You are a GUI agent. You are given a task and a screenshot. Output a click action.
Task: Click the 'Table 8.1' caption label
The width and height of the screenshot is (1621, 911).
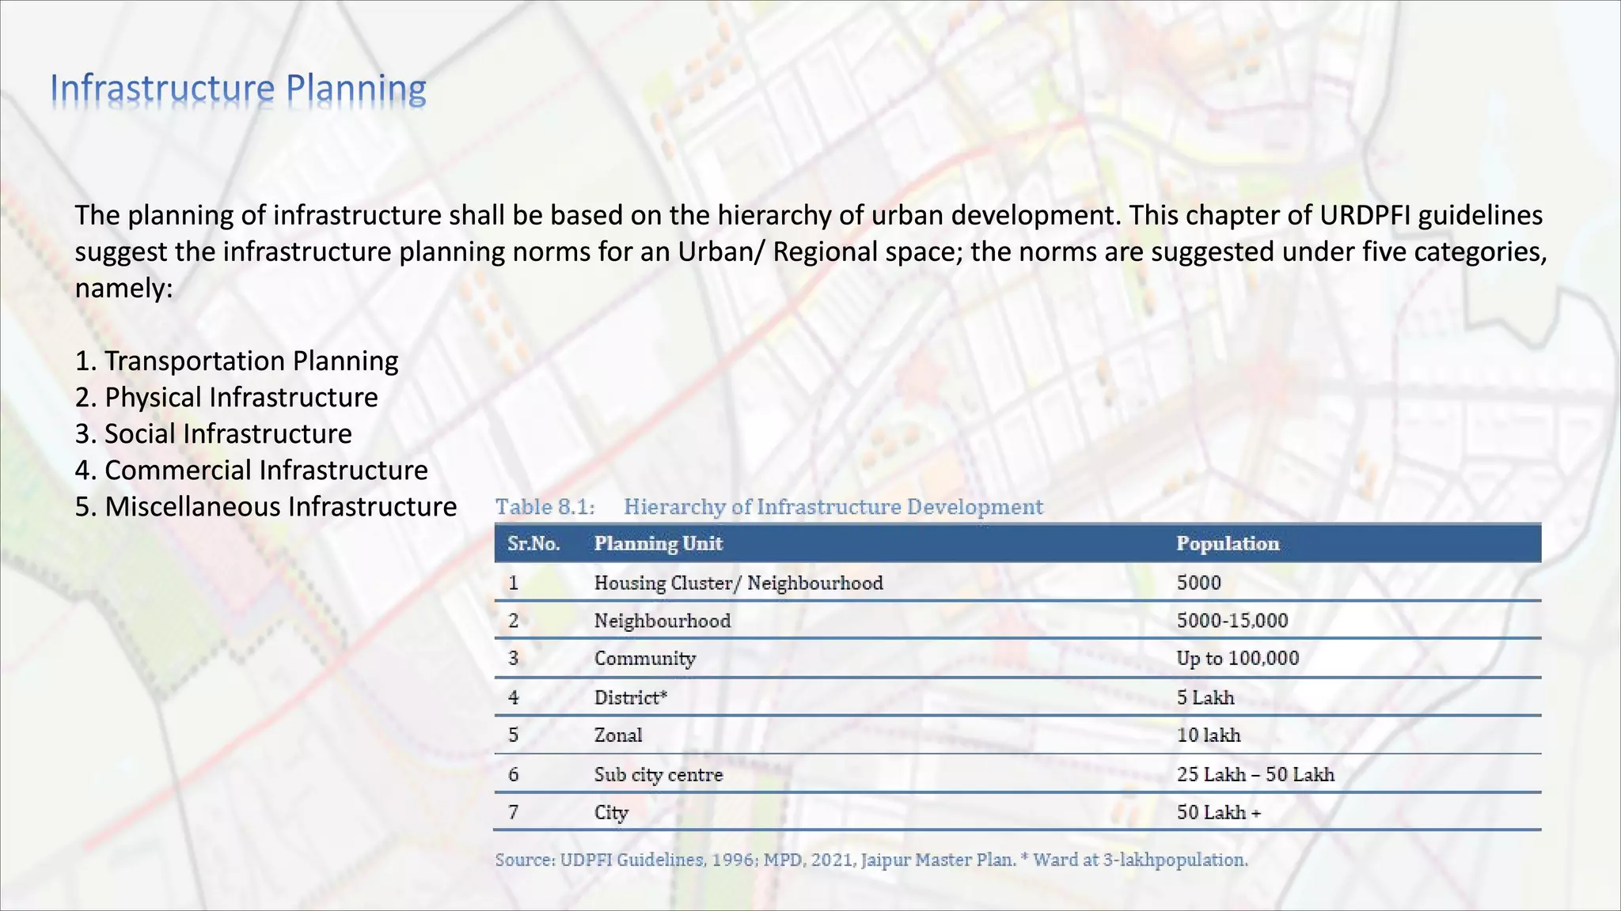tap(545, 507)
